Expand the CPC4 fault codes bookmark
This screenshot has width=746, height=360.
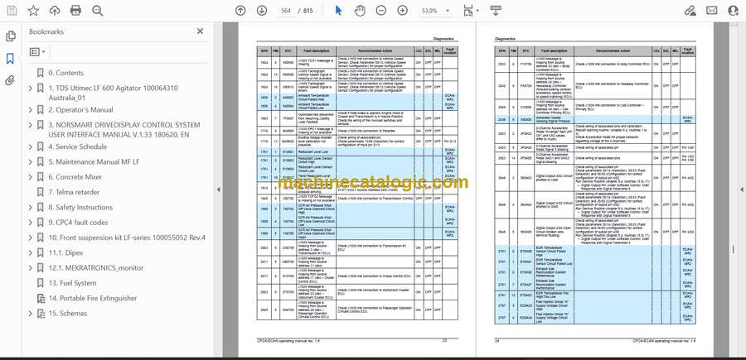[31, 223]
